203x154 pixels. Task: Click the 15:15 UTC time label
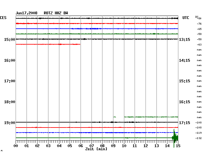[185, 81]
